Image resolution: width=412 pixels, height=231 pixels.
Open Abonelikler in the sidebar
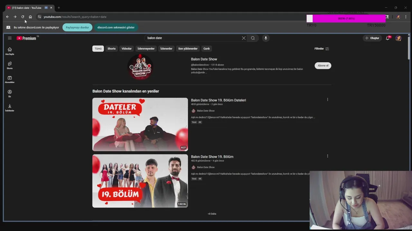pyautogui.click(x=10, y=79)
